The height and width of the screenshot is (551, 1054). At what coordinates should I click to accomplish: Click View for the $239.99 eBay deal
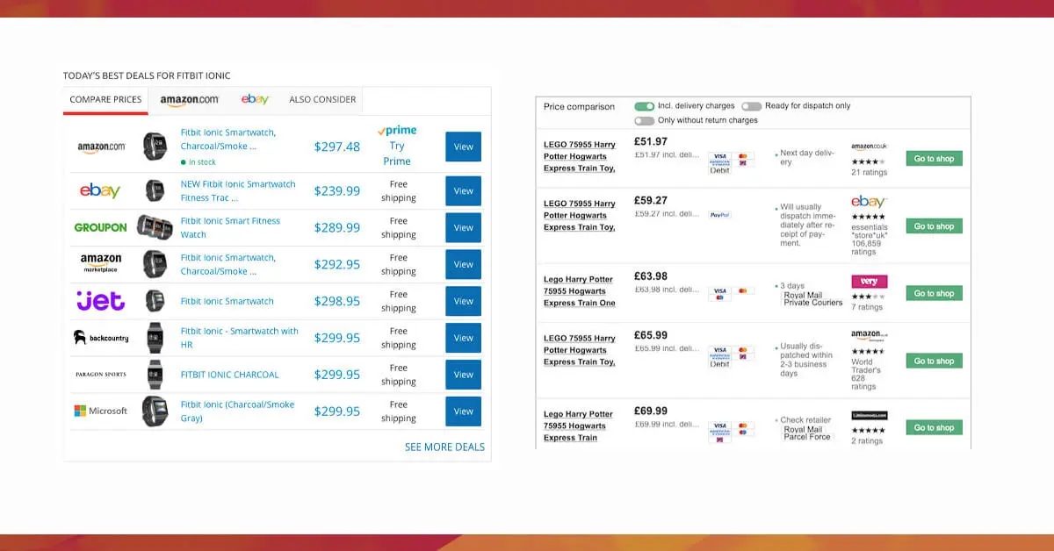464,190
